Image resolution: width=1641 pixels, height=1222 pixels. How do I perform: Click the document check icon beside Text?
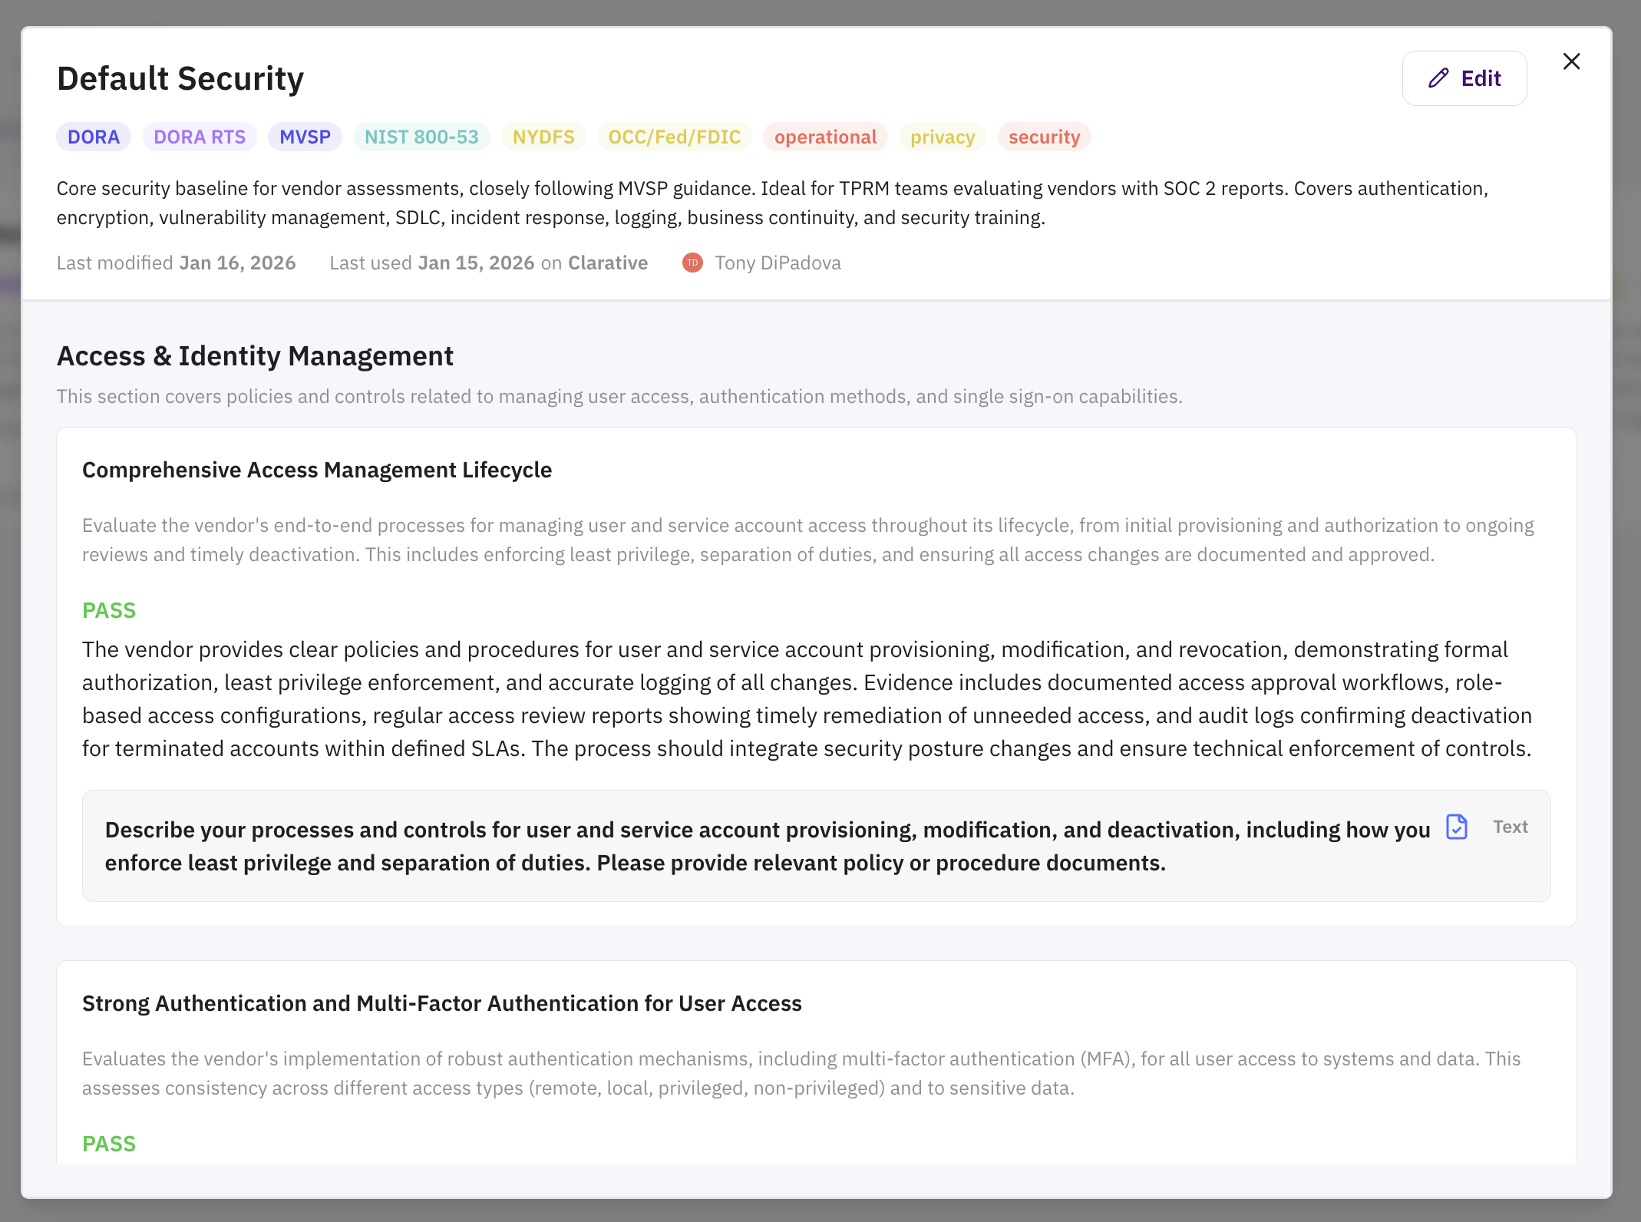(1456, 827)
